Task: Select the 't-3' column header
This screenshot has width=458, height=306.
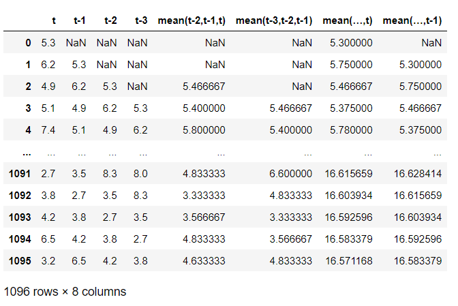Action: (140, 21)
